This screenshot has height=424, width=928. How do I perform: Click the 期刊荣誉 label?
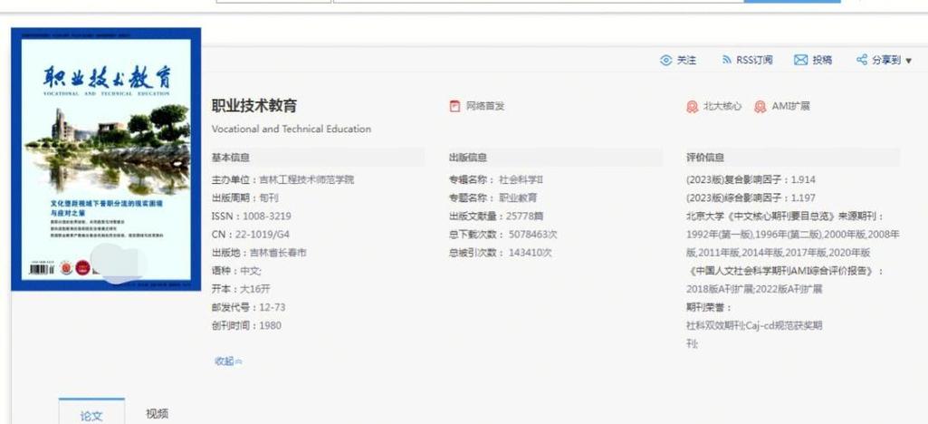(709, 308)
